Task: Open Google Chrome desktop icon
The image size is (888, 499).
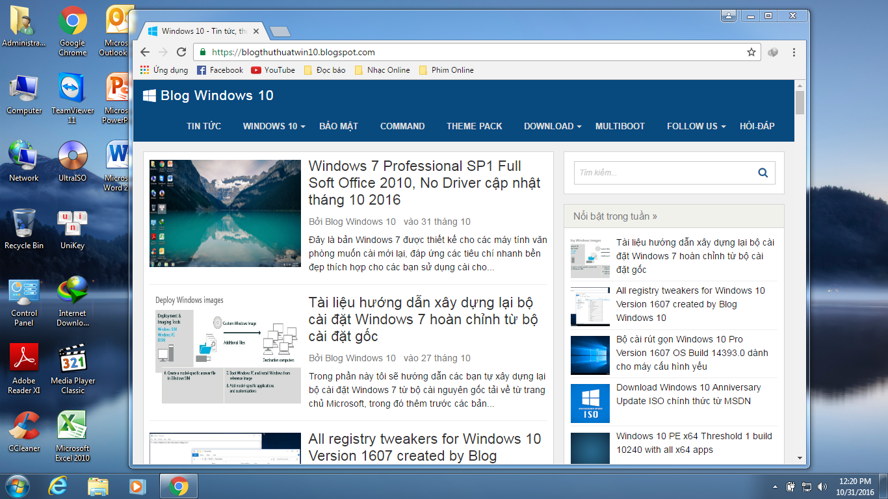Action: coord(72,31)
